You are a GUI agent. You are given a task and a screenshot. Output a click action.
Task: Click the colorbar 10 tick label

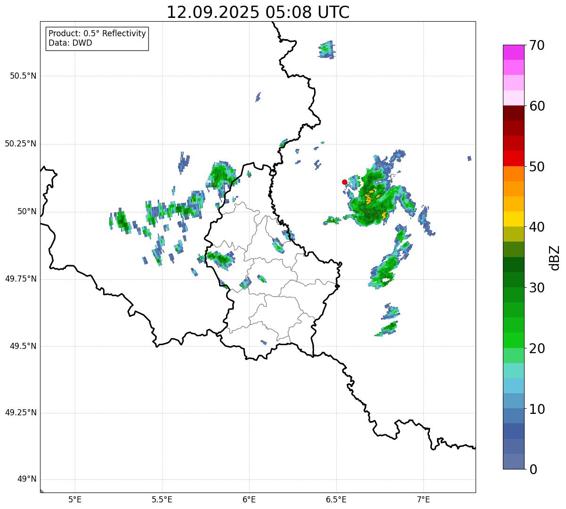(537, 409)
